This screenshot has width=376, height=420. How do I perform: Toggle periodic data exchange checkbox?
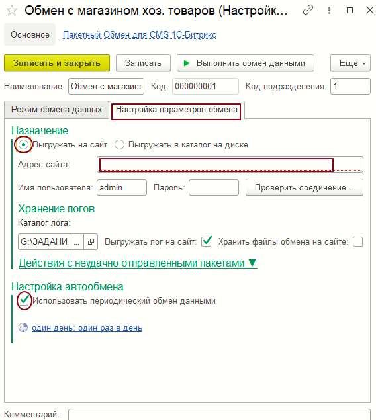24,300
